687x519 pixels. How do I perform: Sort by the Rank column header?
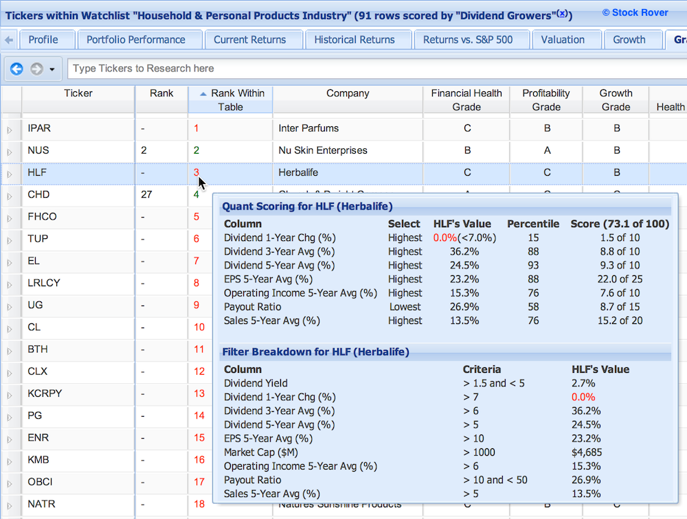[161, 100]
